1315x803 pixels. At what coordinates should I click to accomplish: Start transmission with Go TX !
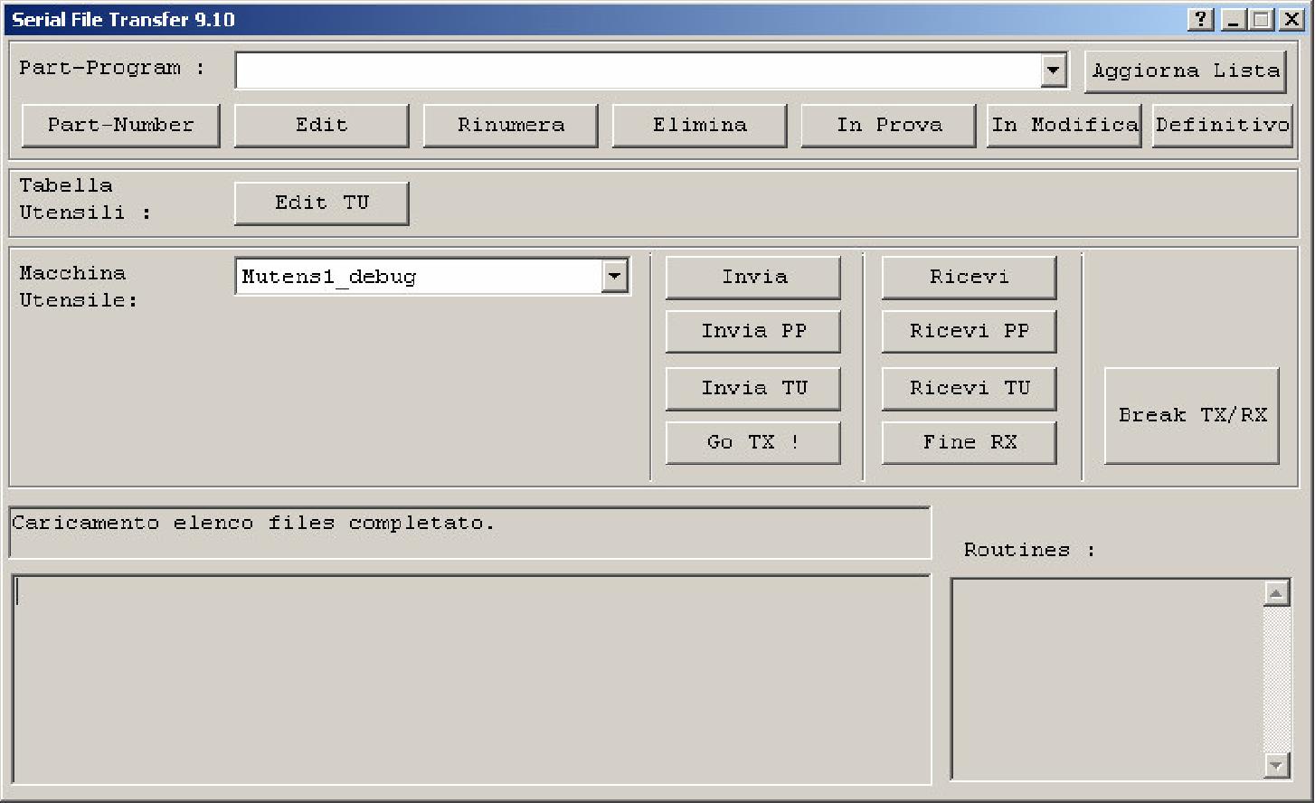click(x=752, y=443)
